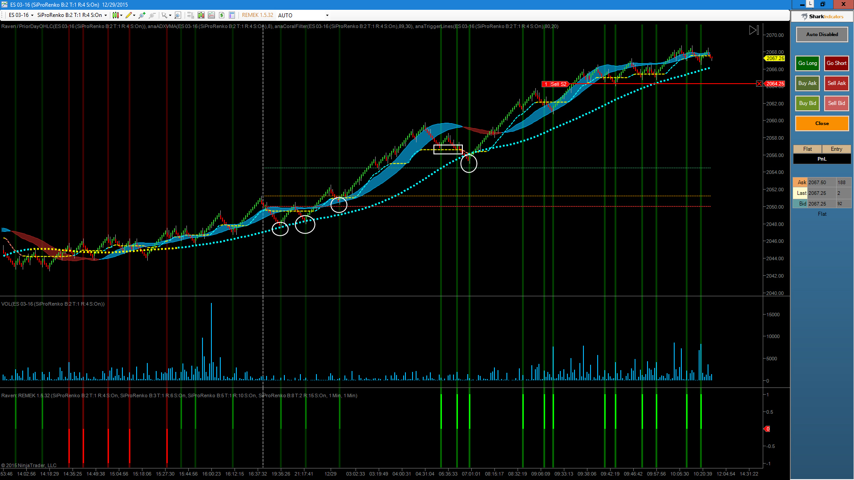Expand the cursor type dropdown arrow
This screenshot has width=854, height=480.
pyautogui.click(x=170, y=15)
